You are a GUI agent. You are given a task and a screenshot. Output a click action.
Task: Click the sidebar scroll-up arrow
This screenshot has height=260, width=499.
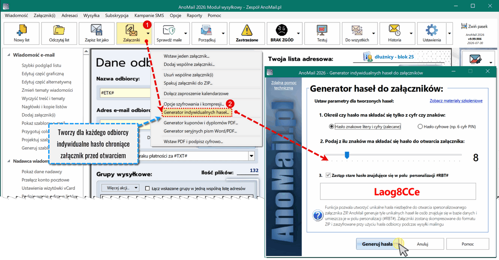tap(86, 52)
